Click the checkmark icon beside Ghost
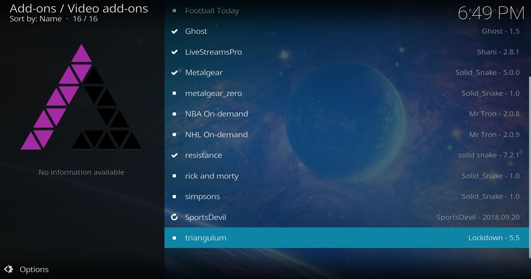The height and width of the screenshot is (279, 531). 174,31
